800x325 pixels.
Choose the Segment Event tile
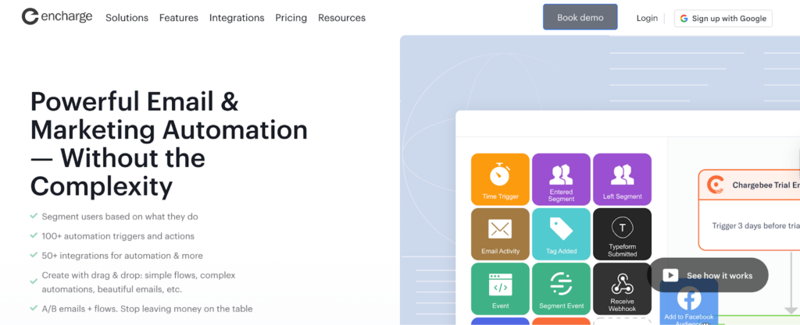pyautogui.click(x=561, y=288)
